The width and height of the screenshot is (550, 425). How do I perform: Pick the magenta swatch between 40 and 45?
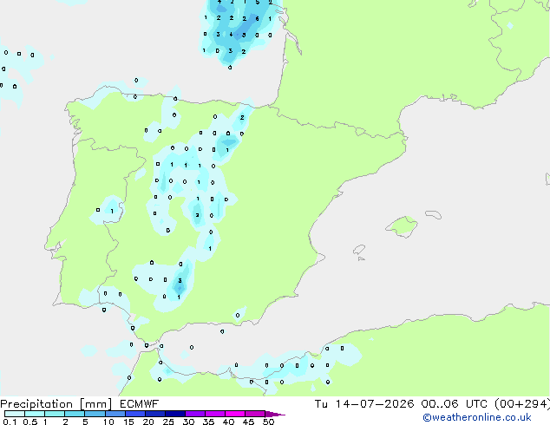[235, 414]
